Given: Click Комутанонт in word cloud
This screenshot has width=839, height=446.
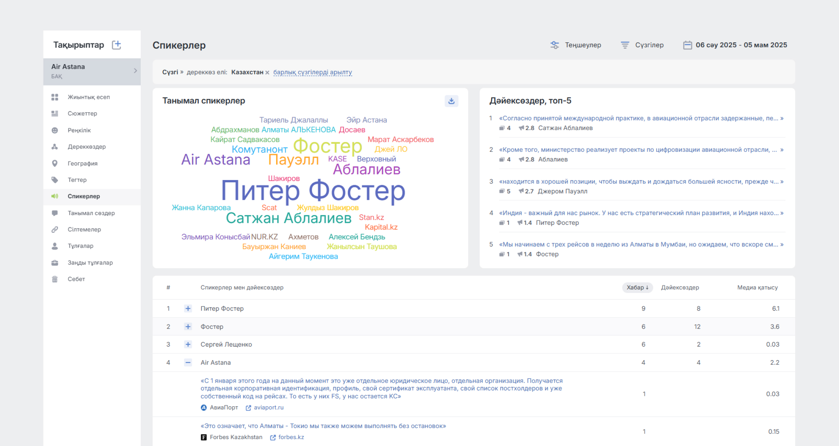Looking at the screenshot, I should point(259,150).
